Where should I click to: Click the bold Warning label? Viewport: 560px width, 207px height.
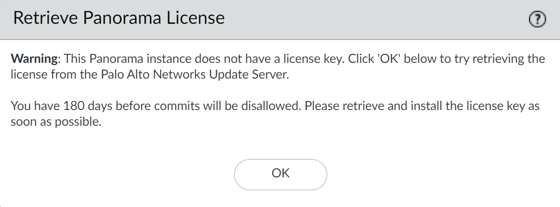point(30,59)
